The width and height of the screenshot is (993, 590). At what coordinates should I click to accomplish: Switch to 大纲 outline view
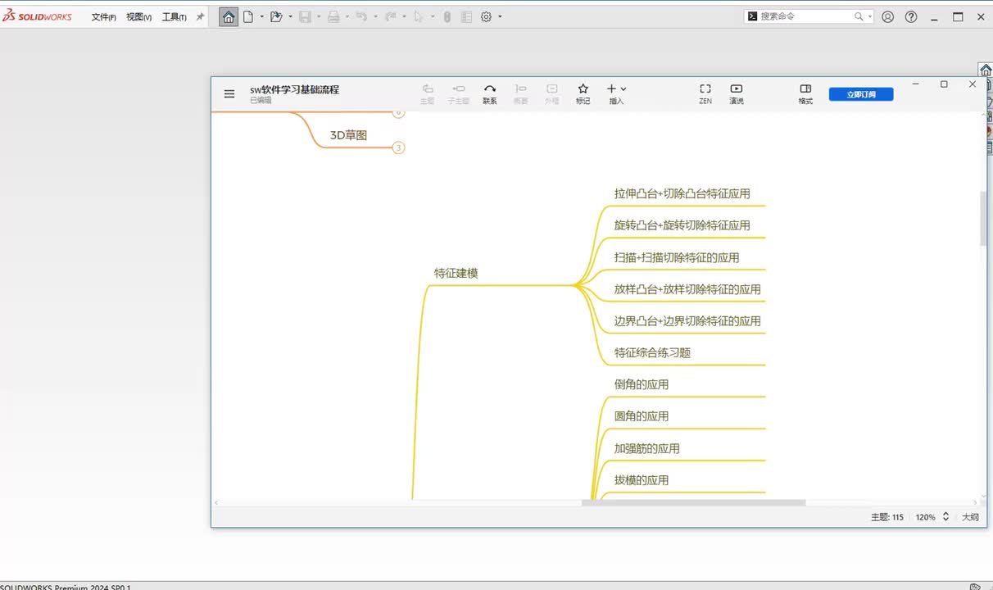click(x=970, y=517)
